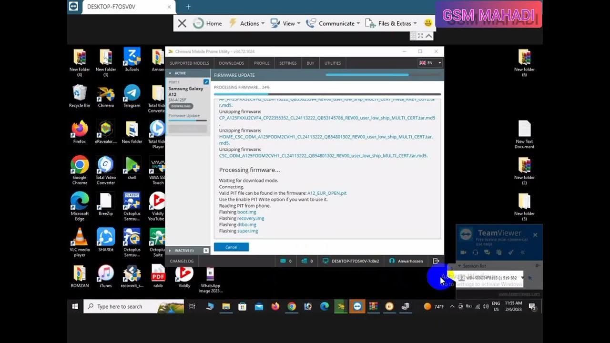Click the Download badge under Samsung Galaxy A12

(181, 106)
